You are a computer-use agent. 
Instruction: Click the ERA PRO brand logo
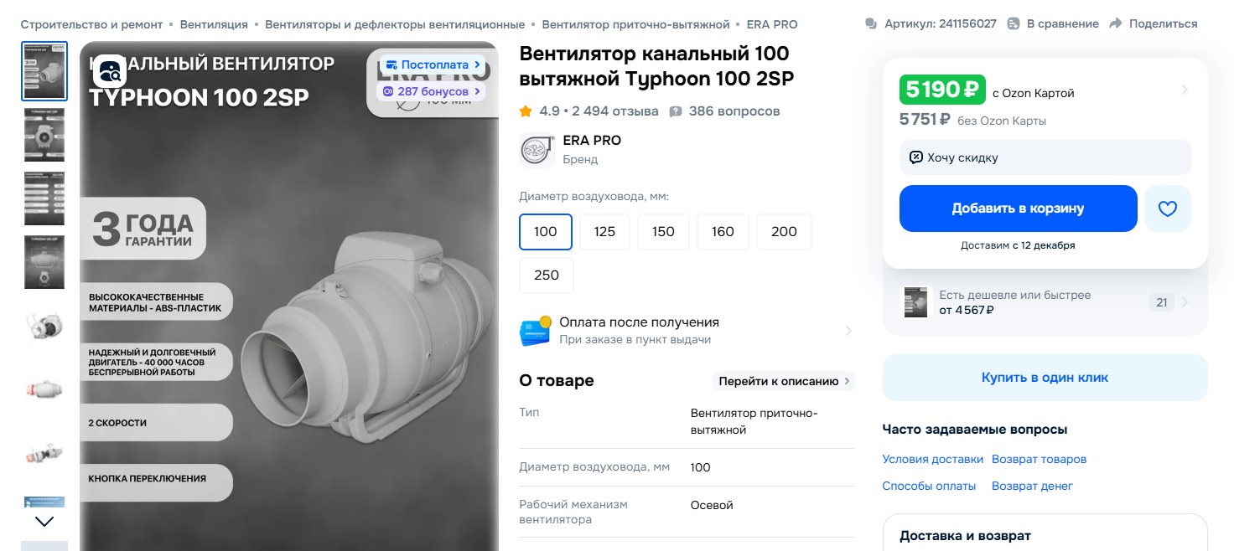point(537,149)
